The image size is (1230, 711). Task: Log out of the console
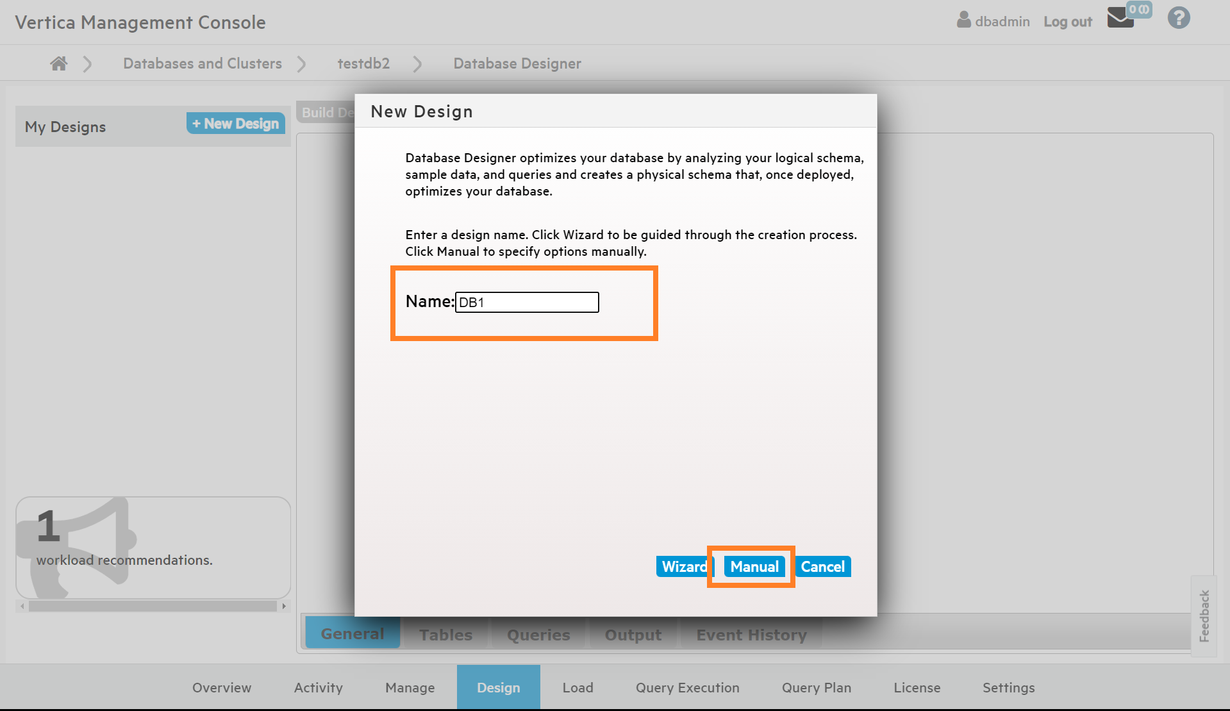coord(1067,22)
